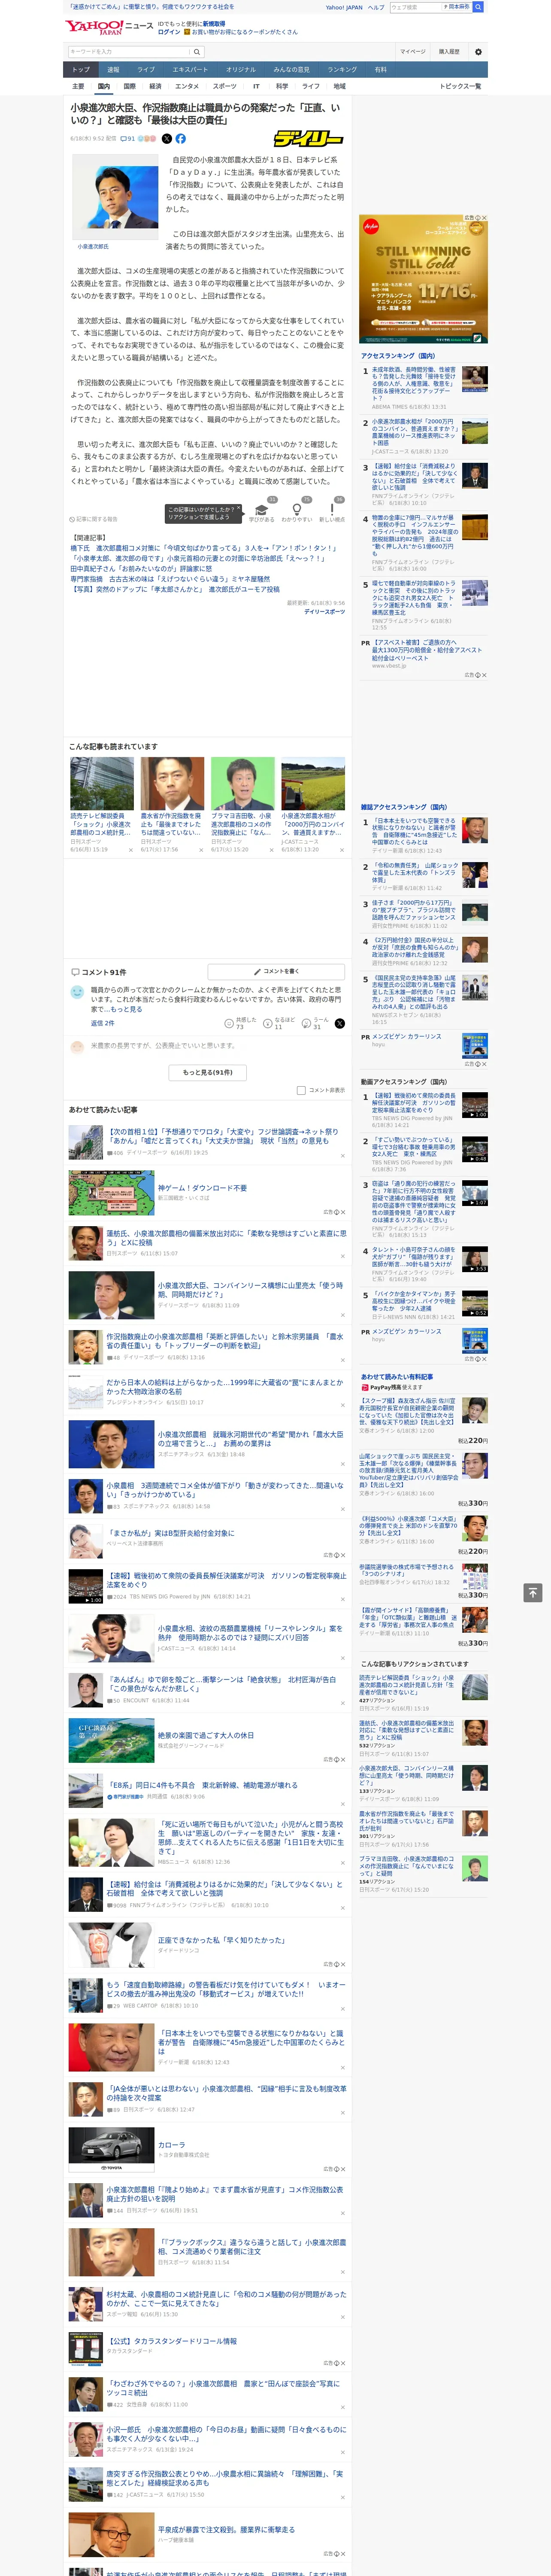
Task: Open the comment count bubble icon 91
Action: coord(127,139)
